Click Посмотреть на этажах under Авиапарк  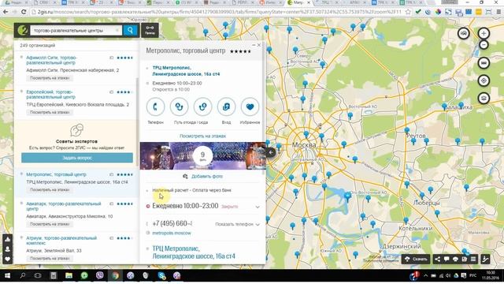50,224
